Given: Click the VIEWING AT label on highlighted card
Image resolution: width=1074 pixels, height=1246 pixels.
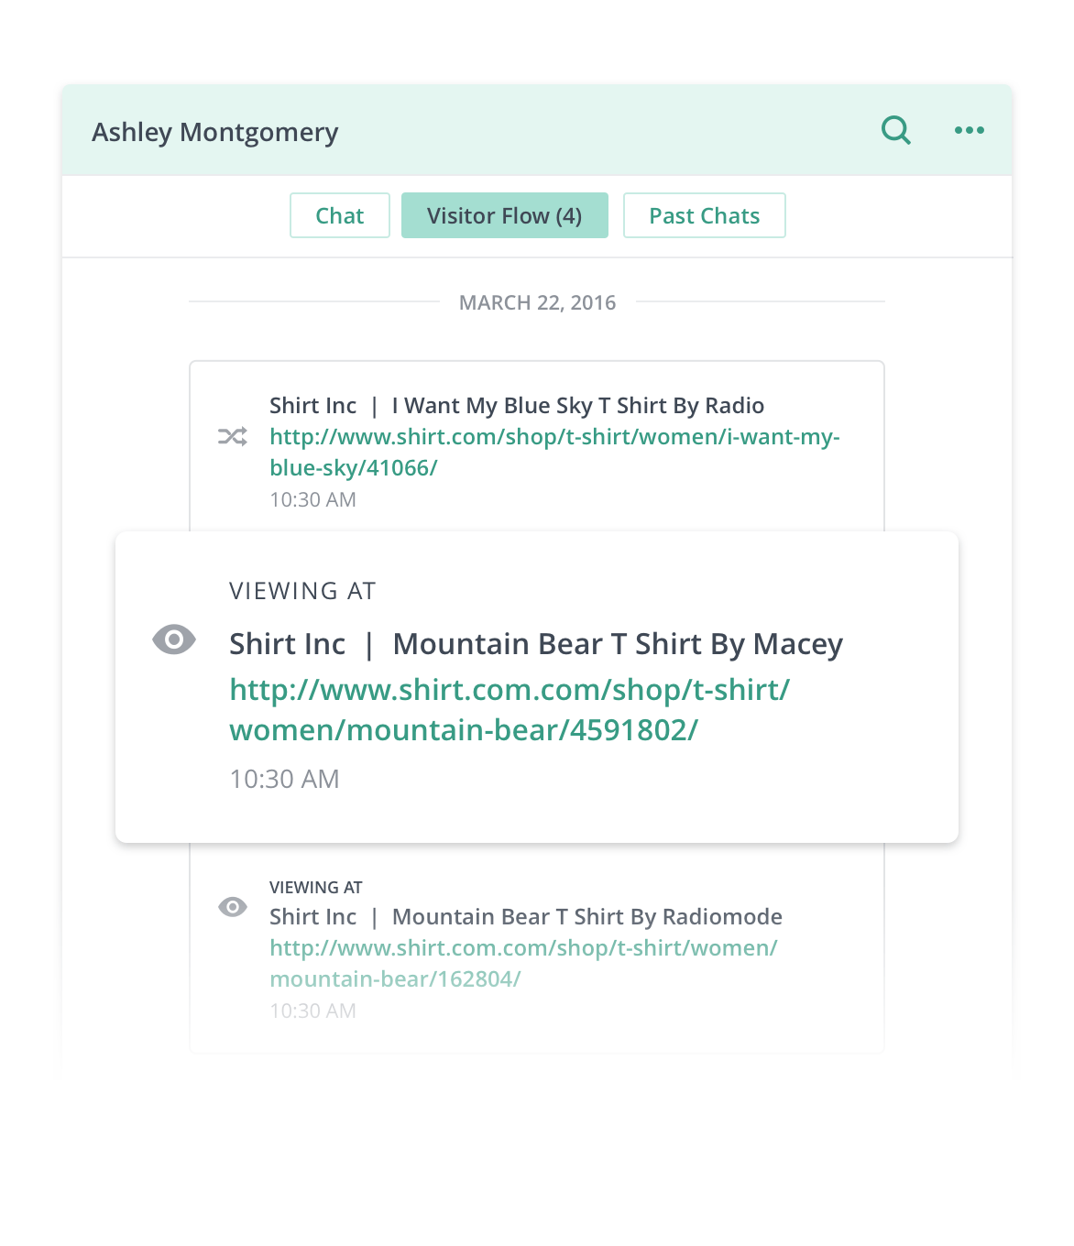Looking at the screenshot, I should (302, 591).
